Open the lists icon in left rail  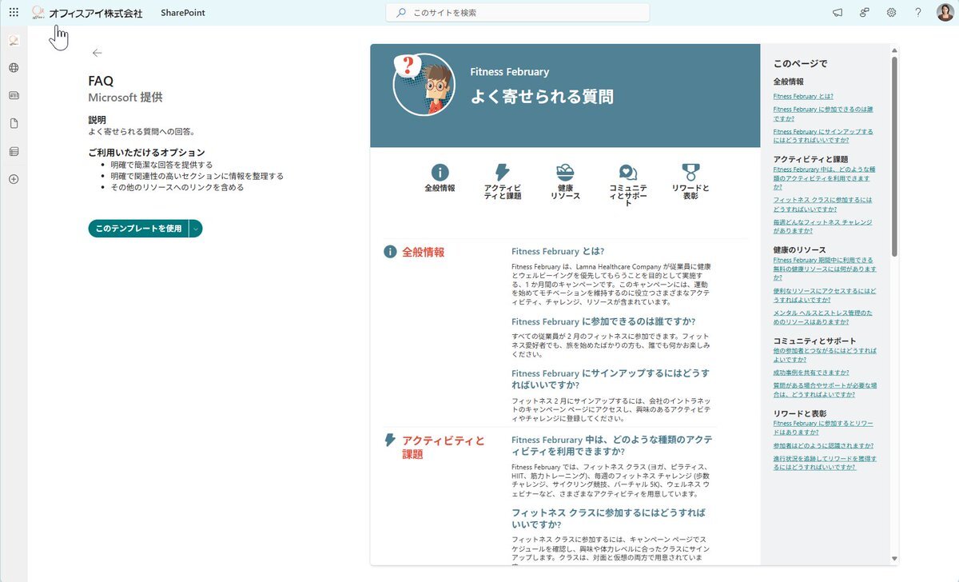[x=14, y=151]
